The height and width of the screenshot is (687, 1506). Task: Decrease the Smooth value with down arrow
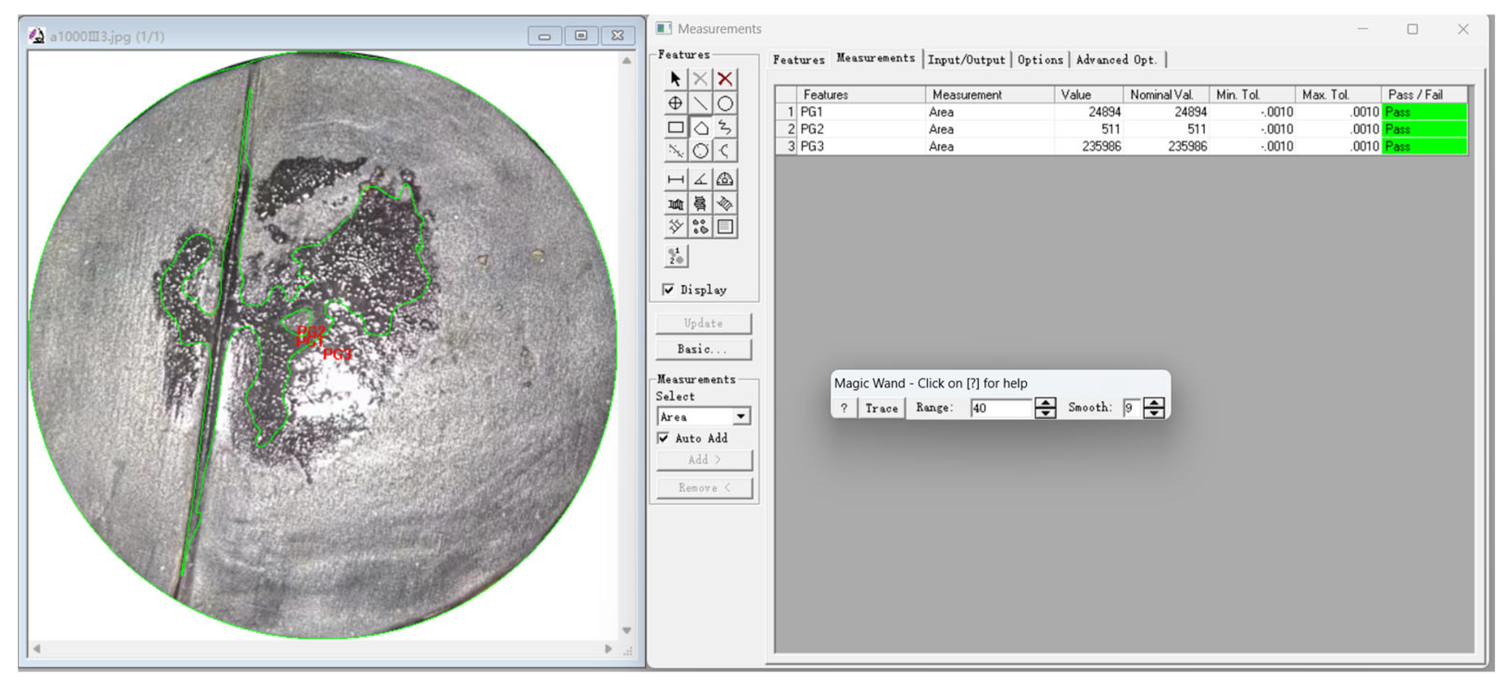(x=1153, y=413)
